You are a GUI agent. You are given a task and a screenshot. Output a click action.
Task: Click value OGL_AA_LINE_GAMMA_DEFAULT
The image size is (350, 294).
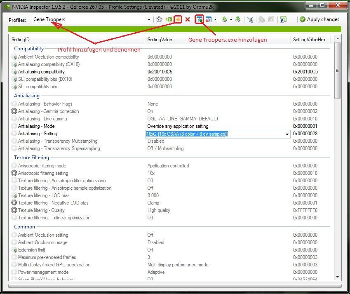point(183,119)
